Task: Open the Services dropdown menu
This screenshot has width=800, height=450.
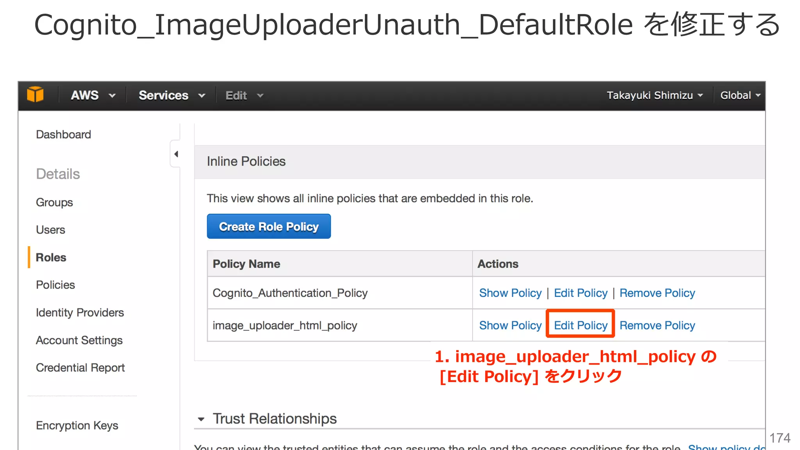Action: pos(172,95)
